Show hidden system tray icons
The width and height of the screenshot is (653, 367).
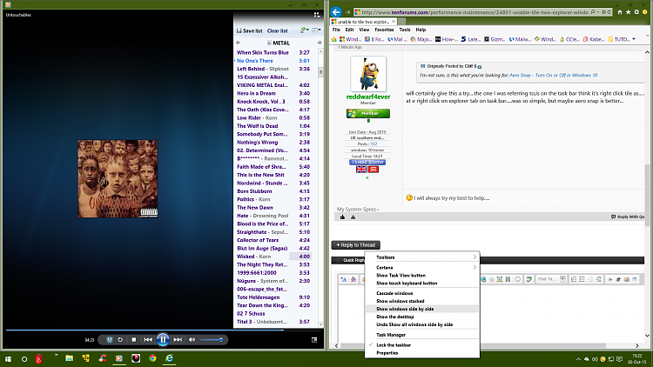578,359
